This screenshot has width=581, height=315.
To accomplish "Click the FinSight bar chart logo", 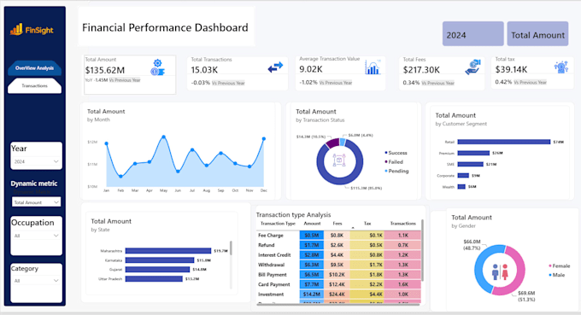I will click(x=16, y=30).
